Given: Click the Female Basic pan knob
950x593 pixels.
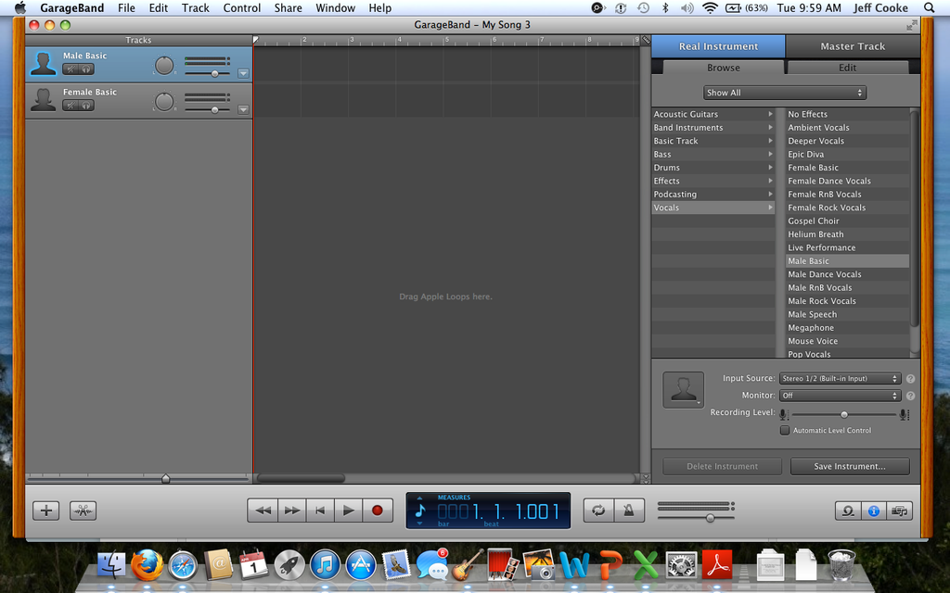Looking at the screenshot, I should [164, 102].
